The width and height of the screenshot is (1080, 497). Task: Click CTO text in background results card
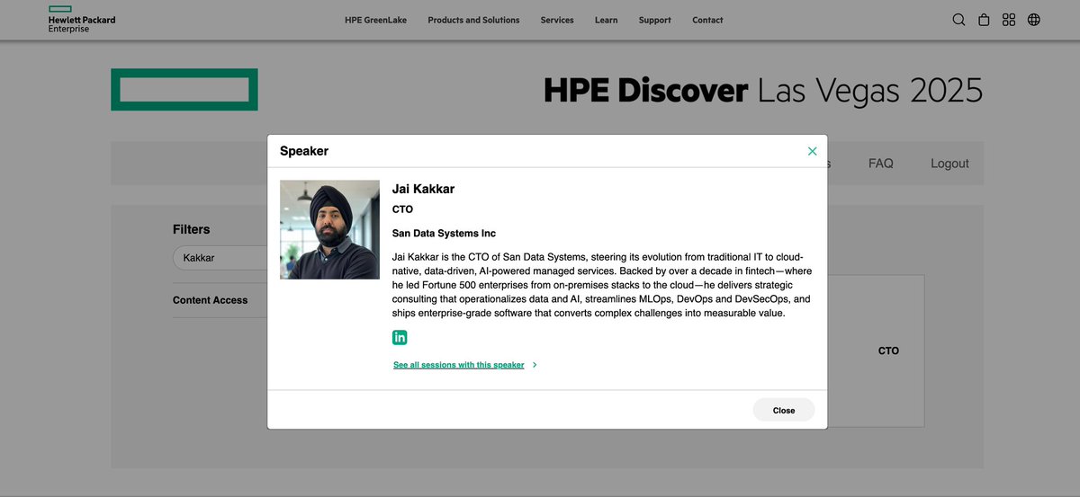[888, 351]
